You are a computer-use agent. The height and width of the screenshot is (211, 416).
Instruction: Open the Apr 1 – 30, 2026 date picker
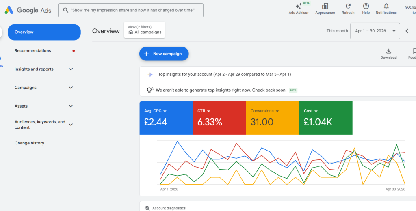(375, 31)
